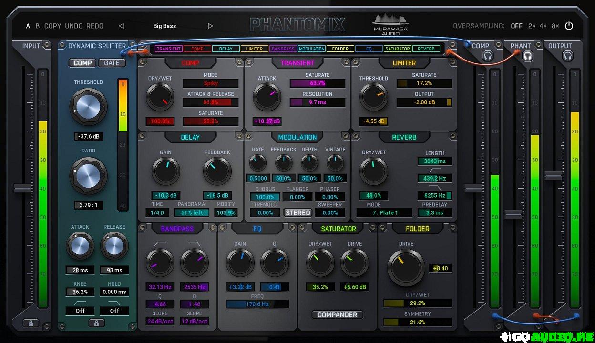The height and width of the screenshot is (343, 595).
Task: Open the compressor MODE Spiky dropdown
Action: pos(211,83)
